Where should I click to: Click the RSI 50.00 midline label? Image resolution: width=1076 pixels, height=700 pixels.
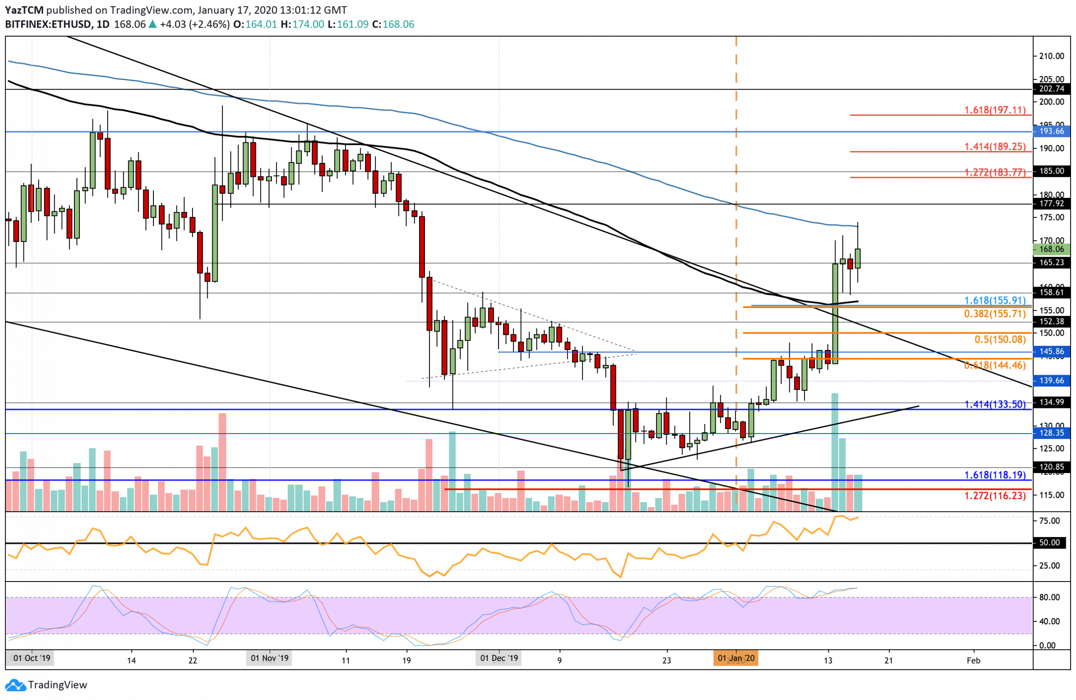point(1050,542)
